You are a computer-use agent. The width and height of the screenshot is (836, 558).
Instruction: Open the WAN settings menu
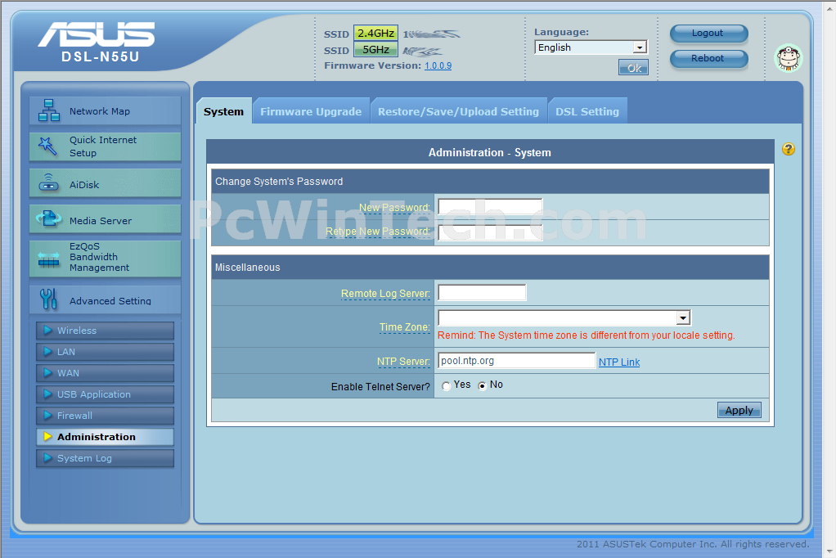click(105, 373)
